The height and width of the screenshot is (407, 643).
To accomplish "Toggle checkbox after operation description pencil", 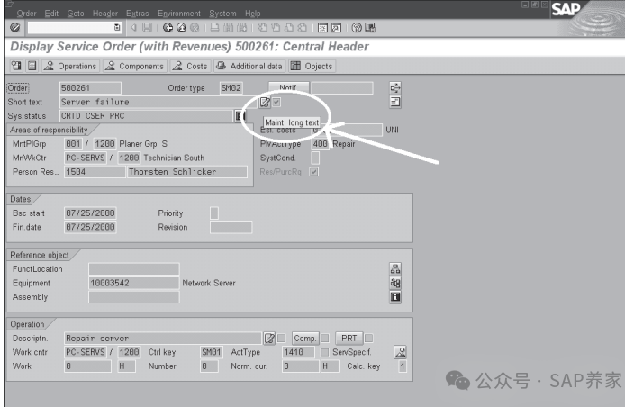I will click(x=282, y=339).
